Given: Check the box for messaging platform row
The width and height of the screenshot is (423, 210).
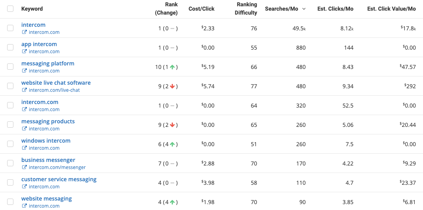Looking at the screenshot, I should [10, 67].
